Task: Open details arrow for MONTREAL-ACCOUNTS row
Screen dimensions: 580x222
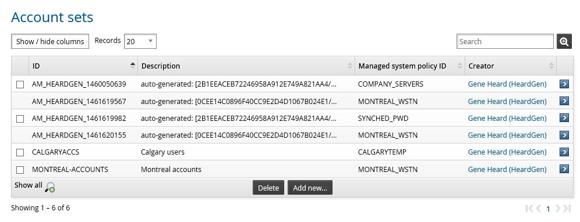Action: click(x=564, y=169)
